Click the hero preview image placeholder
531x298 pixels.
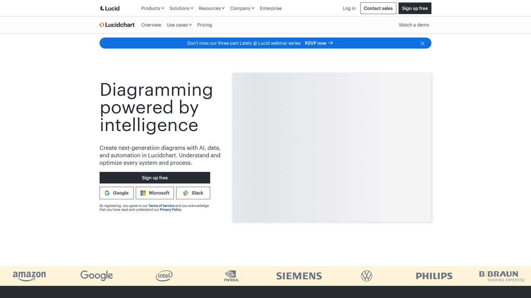[332, 147]
